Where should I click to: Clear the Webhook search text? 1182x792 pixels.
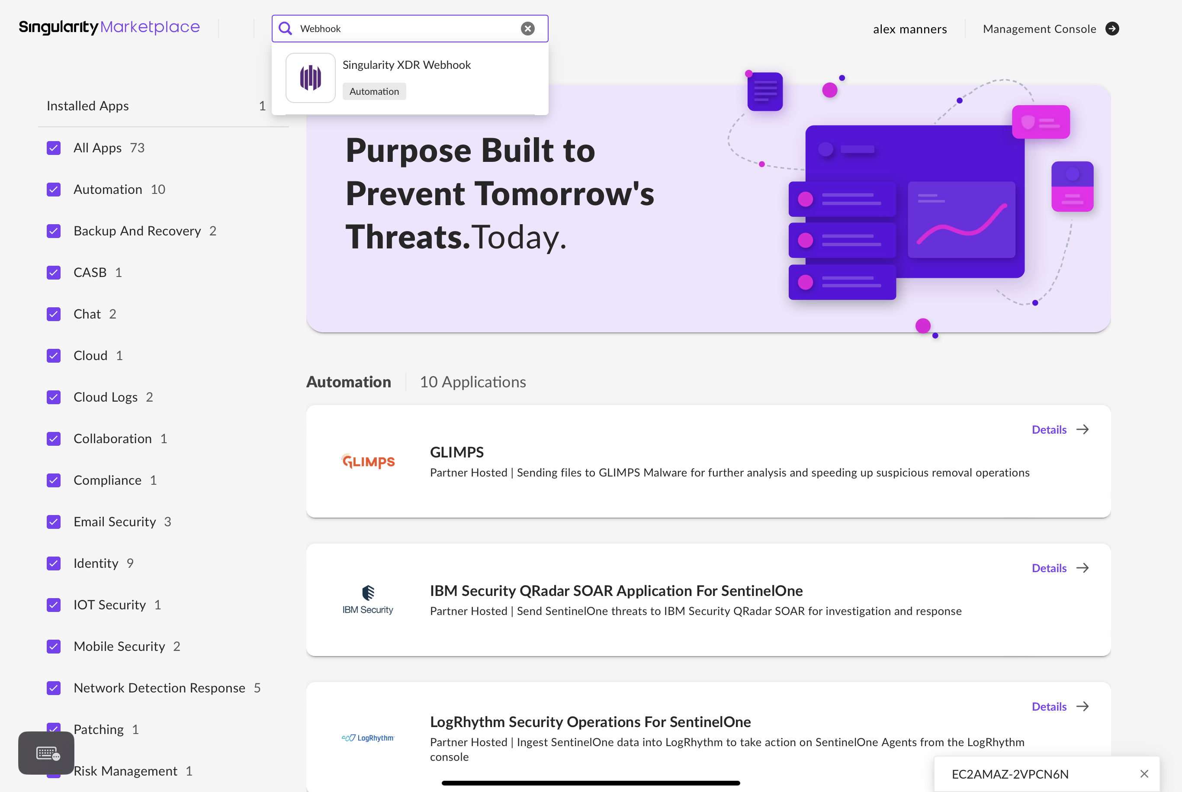(528, 28)
